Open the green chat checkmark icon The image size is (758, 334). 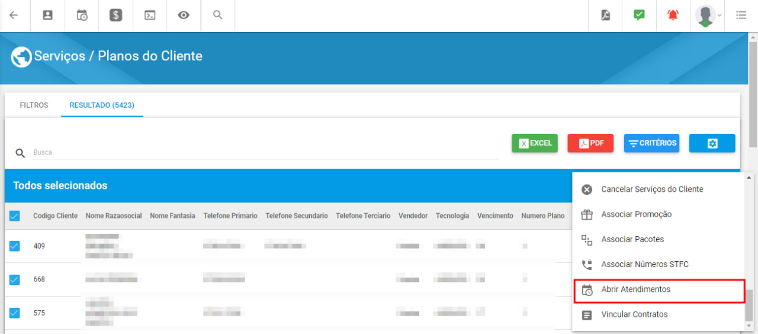(639, 15)
